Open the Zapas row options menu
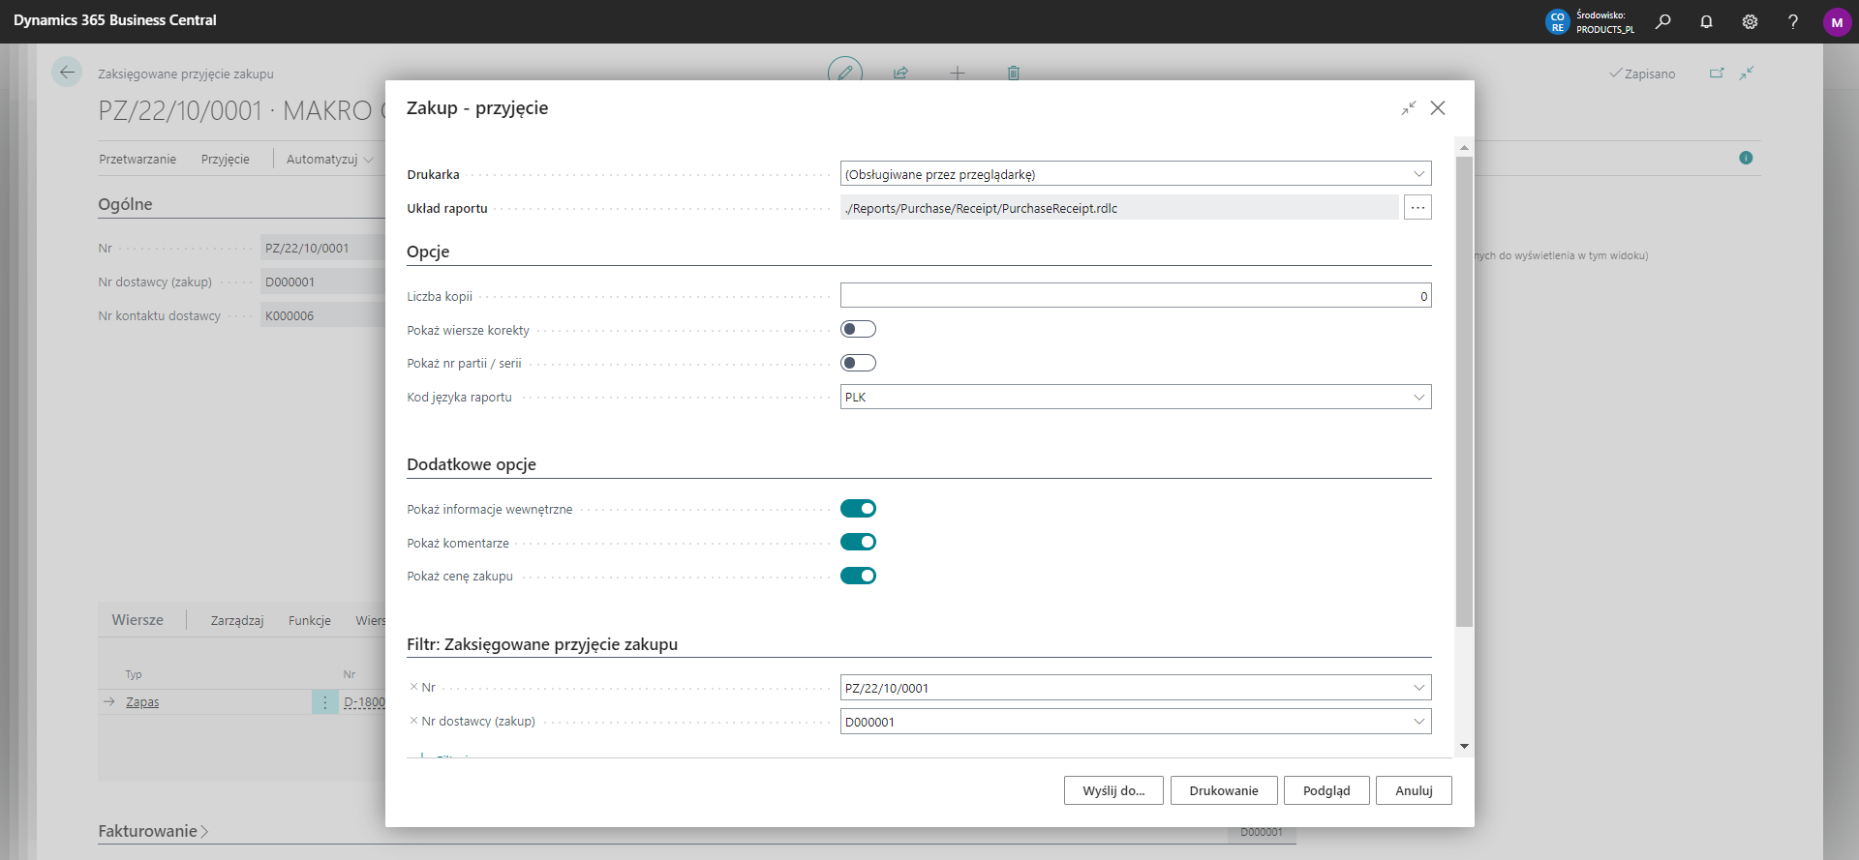Screen dimensions: 1859x860 [325, 702]
